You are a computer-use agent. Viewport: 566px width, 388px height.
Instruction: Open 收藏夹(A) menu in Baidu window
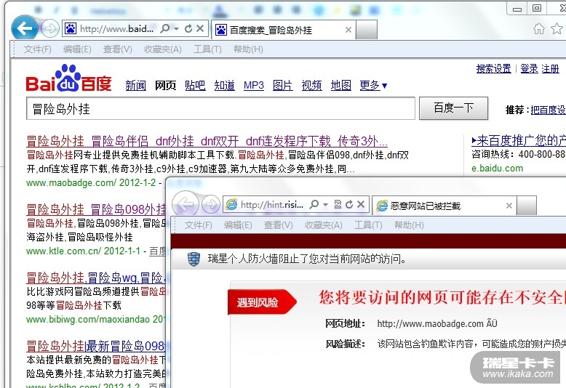pos(163,49)
